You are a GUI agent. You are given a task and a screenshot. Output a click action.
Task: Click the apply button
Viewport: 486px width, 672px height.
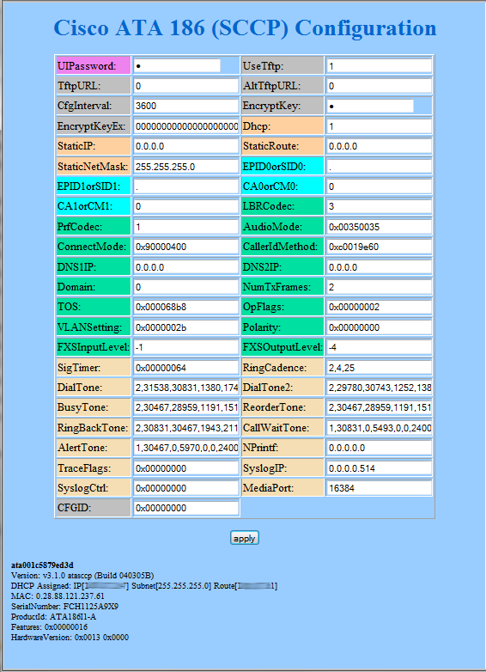245,538
